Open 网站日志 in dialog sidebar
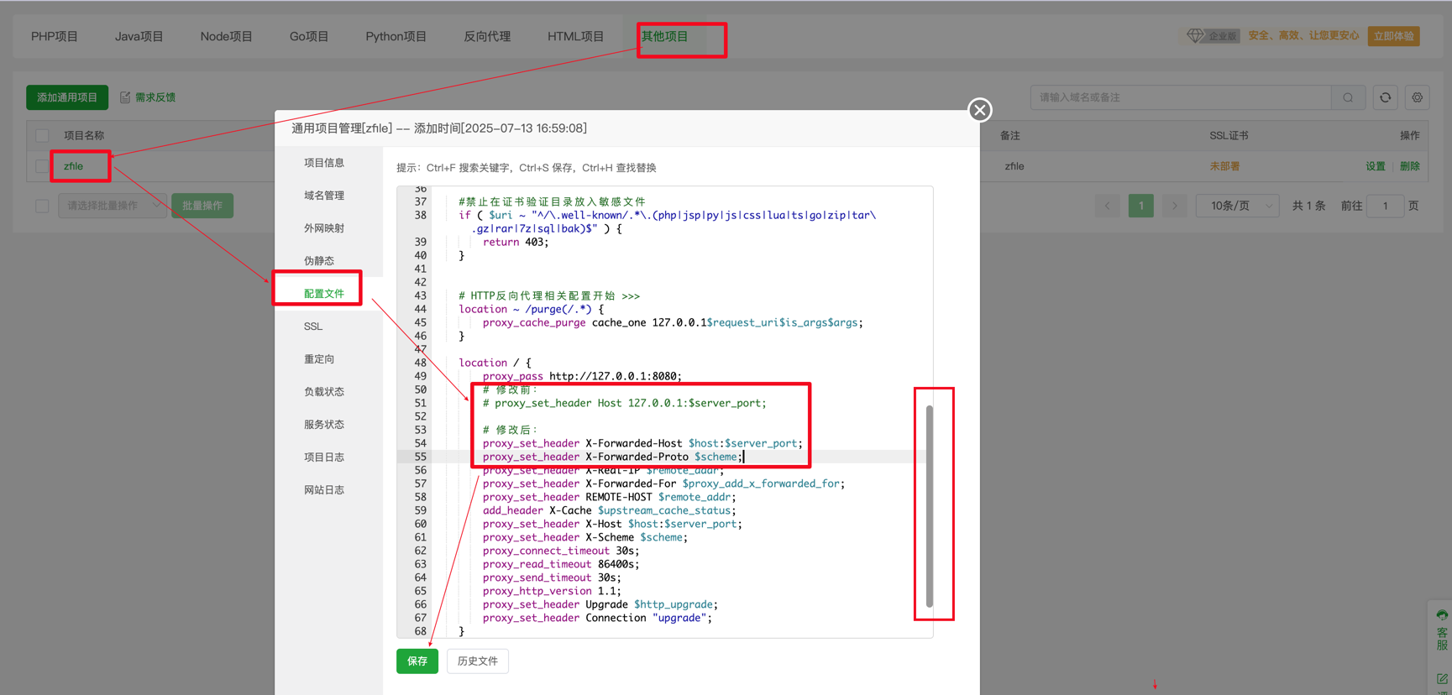This screenshot has width=1452, height=695. [x=324, y=490]
